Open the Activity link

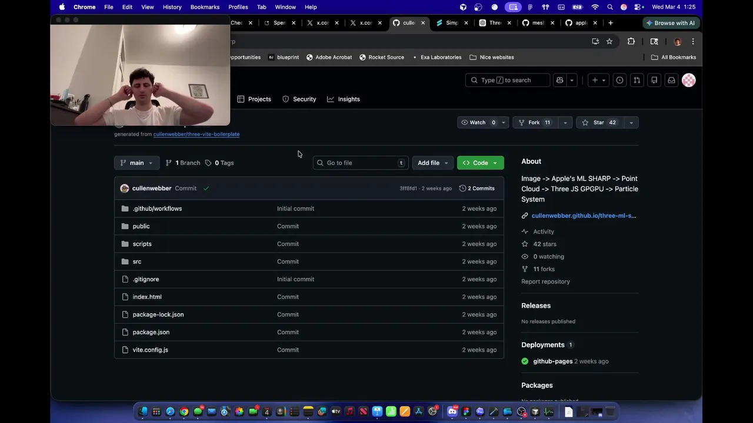click(x=544, y=231)
